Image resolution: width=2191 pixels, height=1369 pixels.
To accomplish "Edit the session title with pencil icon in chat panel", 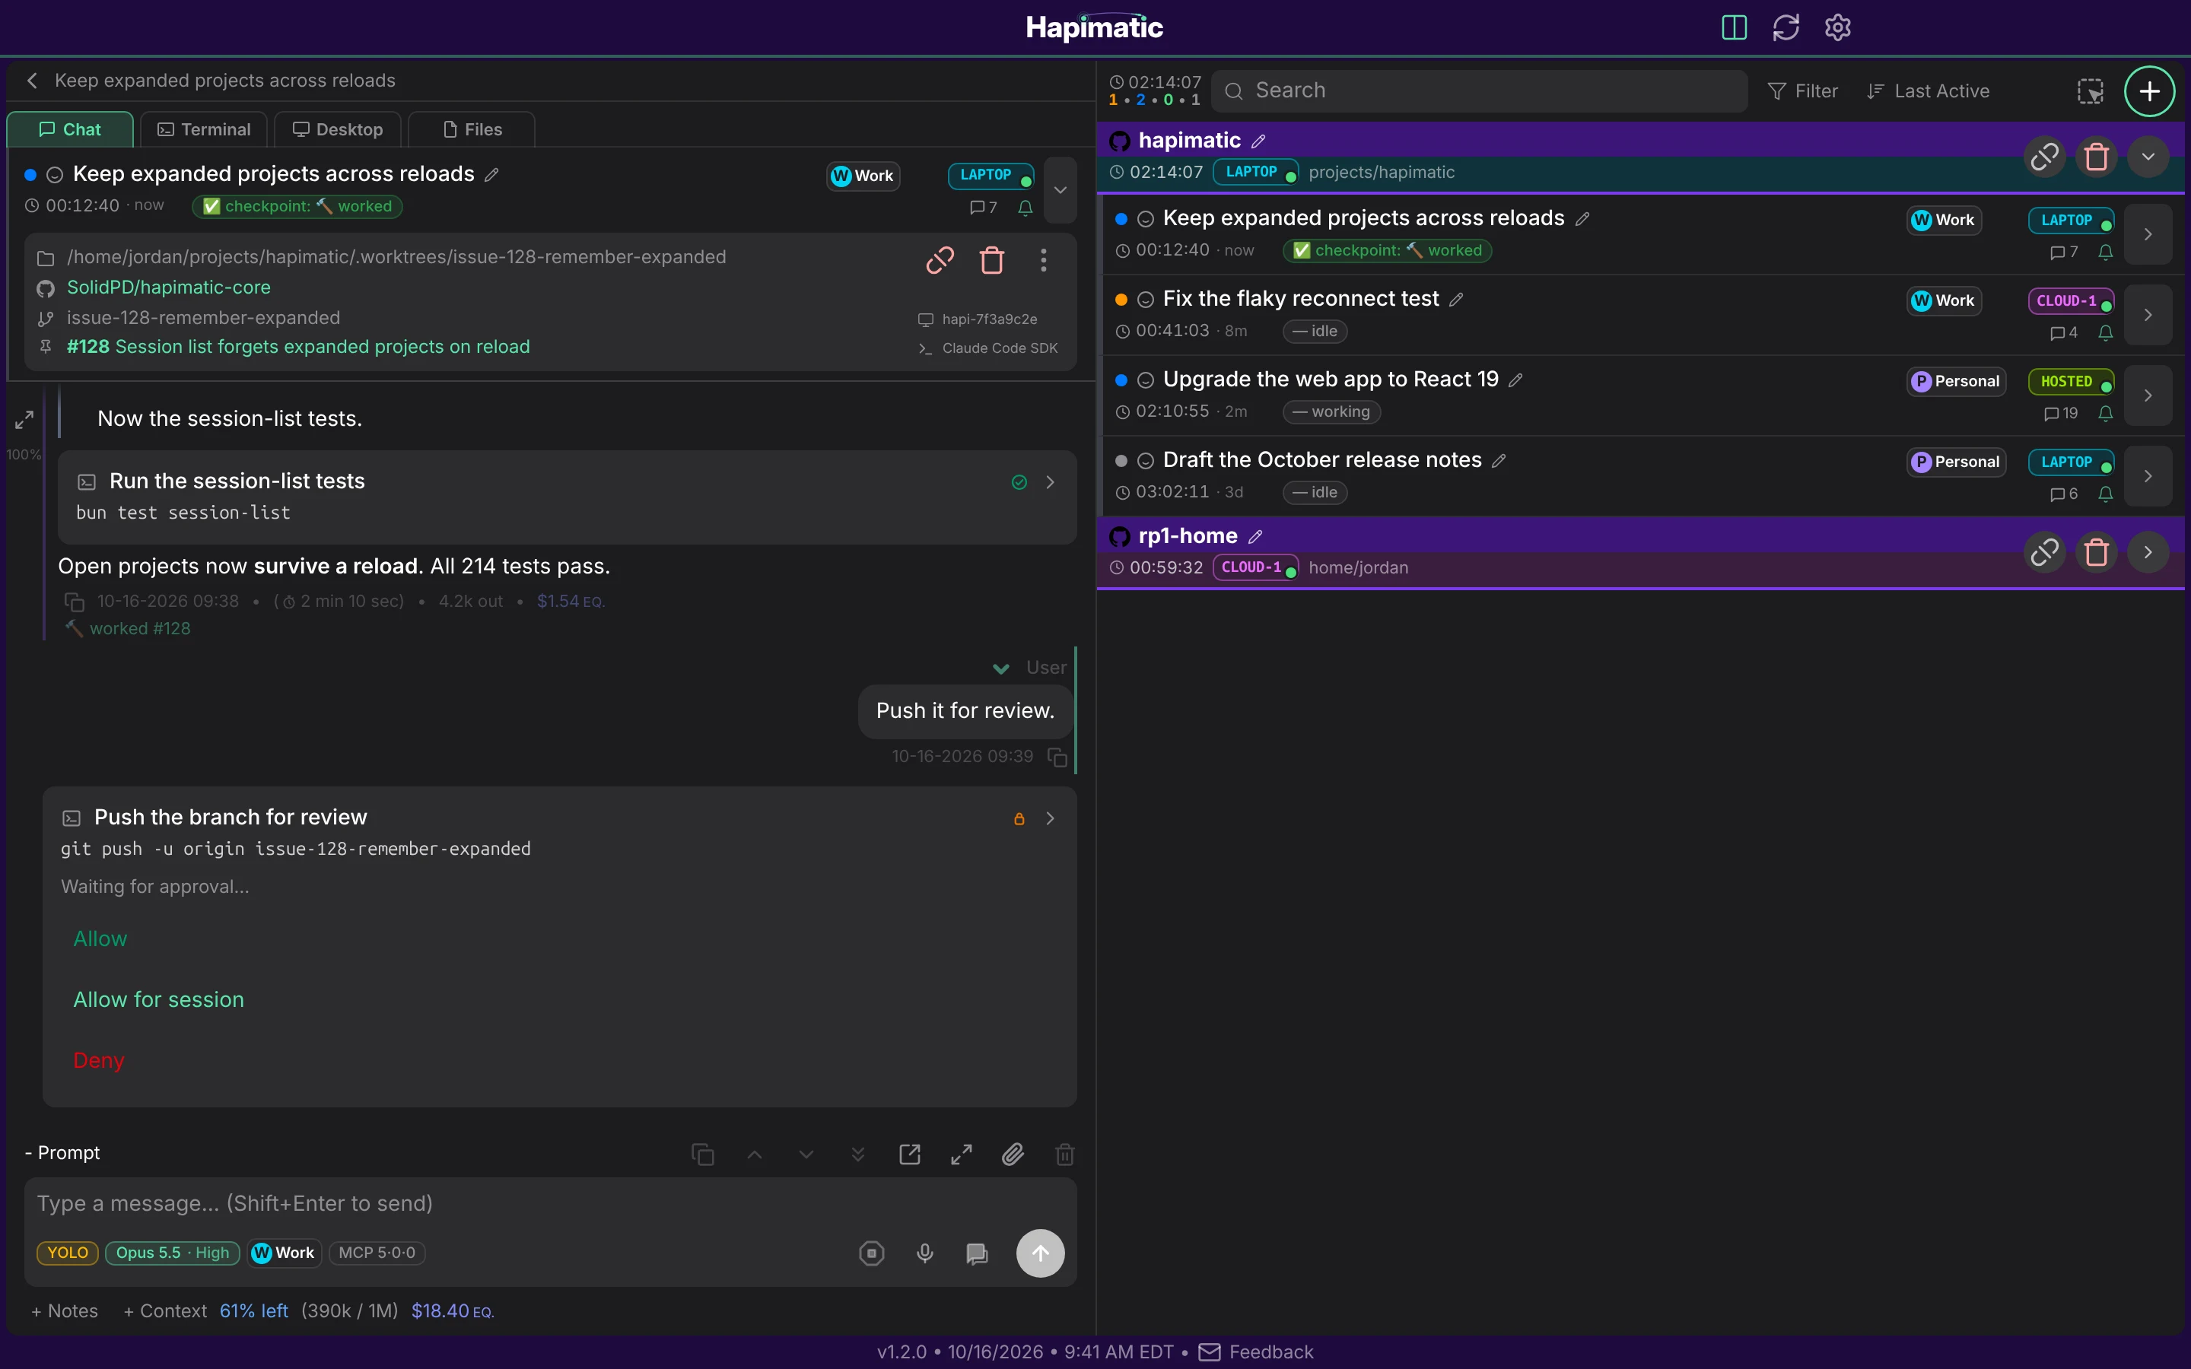I will click(x=491, y=174).
